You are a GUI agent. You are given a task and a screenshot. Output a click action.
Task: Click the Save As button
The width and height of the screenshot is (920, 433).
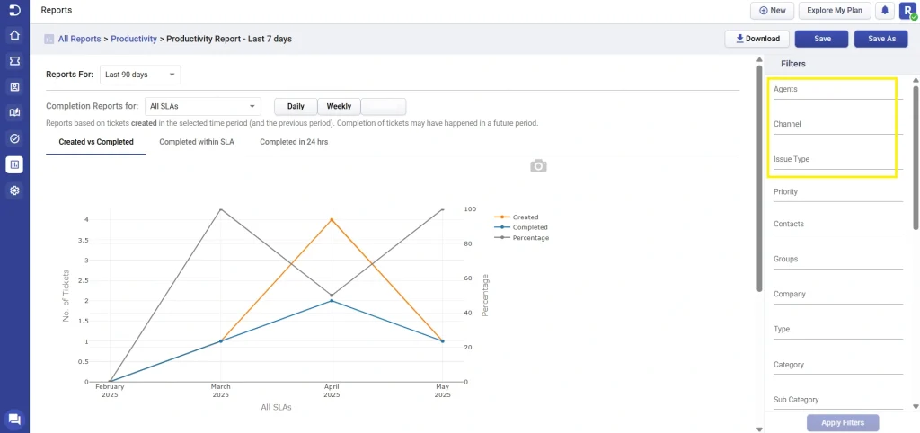pos(881,39)
